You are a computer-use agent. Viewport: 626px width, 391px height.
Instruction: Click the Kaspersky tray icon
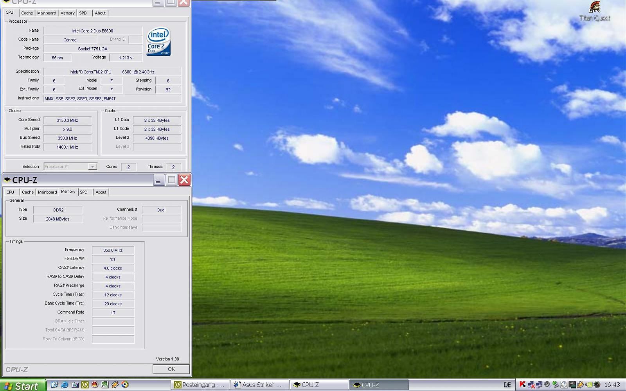pyautogui.click(x=523, y=384)
